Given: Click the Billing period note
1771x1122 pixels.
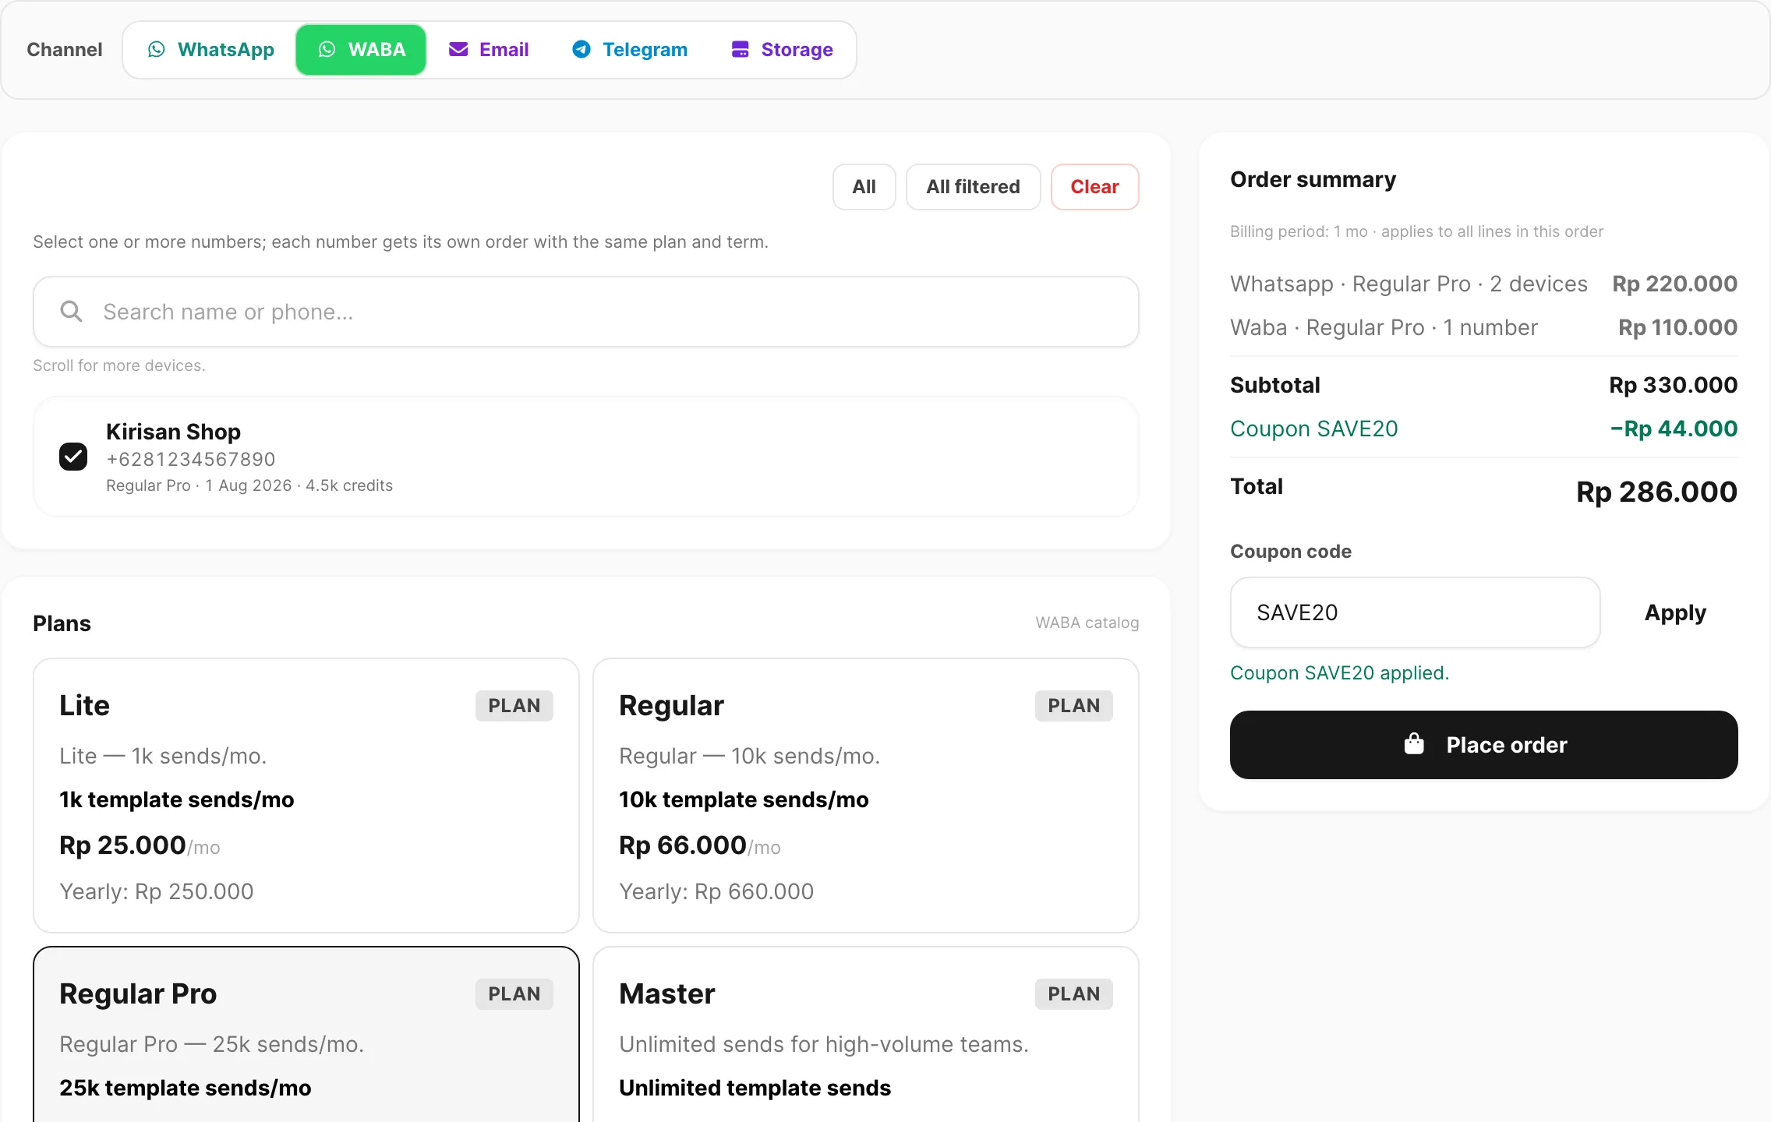Looking at the screenshot, I should pos(1416,231).
